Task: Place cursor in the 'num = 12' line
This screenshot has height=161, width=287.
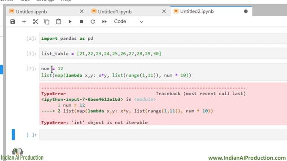Action: 52,68
